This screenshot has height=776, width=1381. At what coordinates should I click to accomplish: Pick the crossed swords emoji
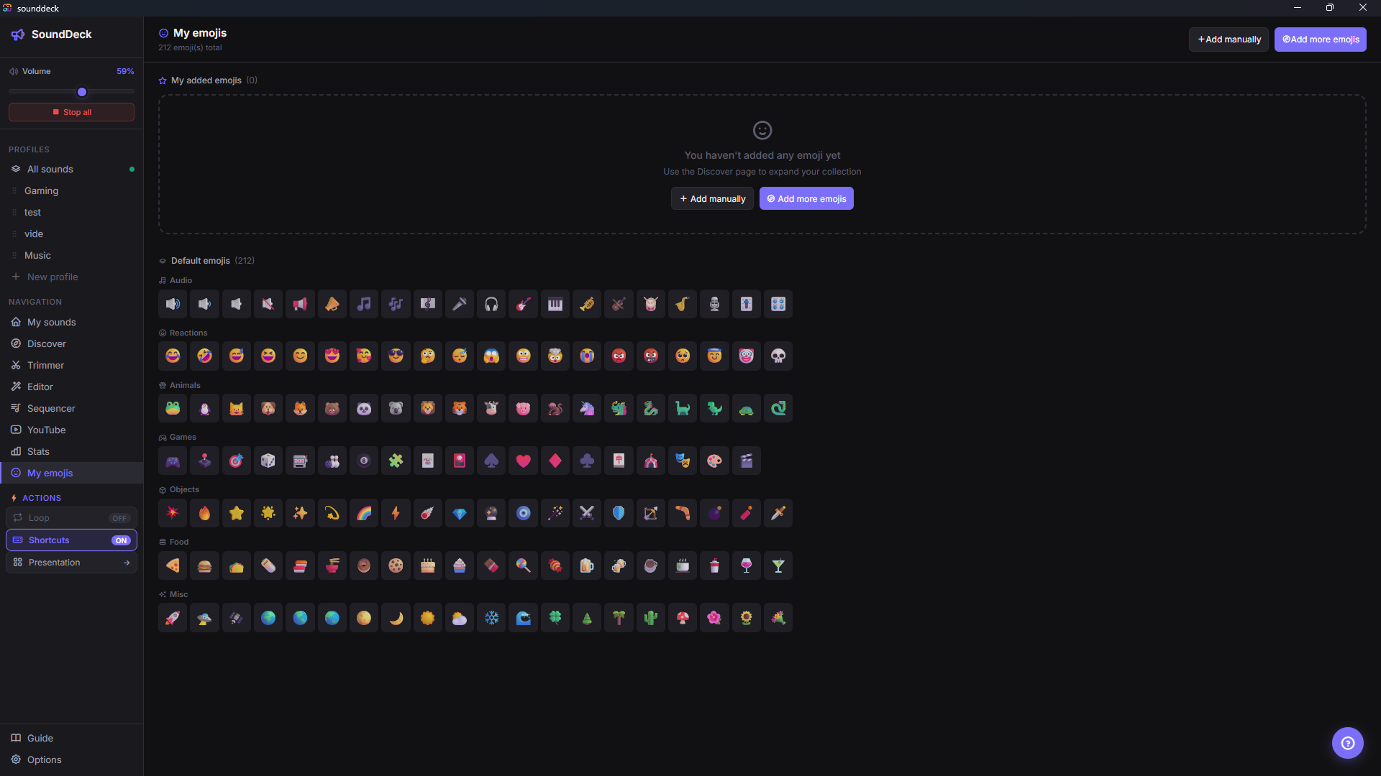[x=587, y=513]
